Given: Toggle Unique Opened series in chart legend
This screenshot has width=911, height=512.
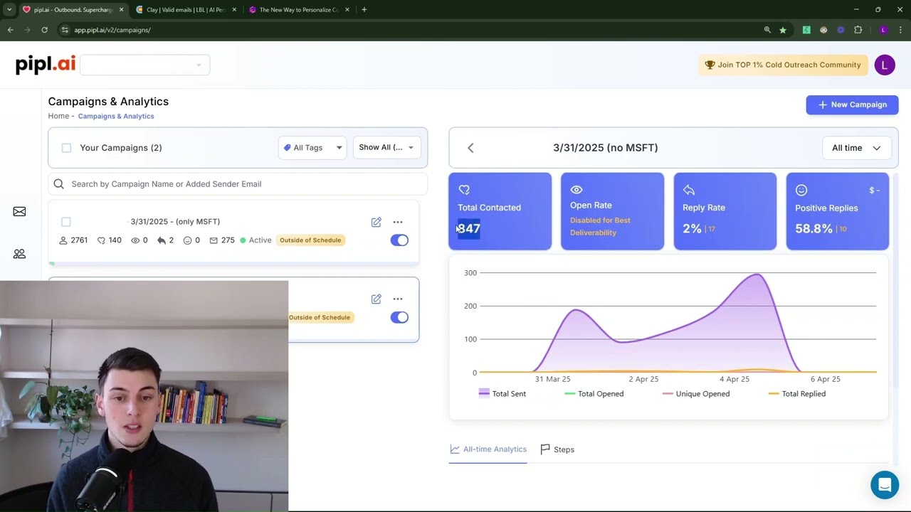Looking at the screenshot, I should coord(696,393).
